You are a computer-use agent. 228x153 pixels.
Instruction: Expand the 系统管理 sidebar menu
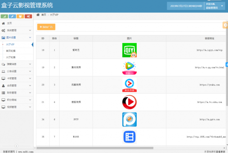[17, 31]
